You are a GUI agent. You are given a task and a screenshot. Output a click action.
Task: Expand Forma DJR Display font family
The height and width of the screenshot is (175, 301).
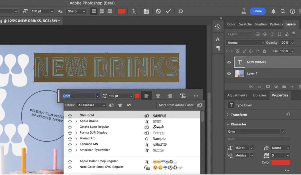(76, 133)
